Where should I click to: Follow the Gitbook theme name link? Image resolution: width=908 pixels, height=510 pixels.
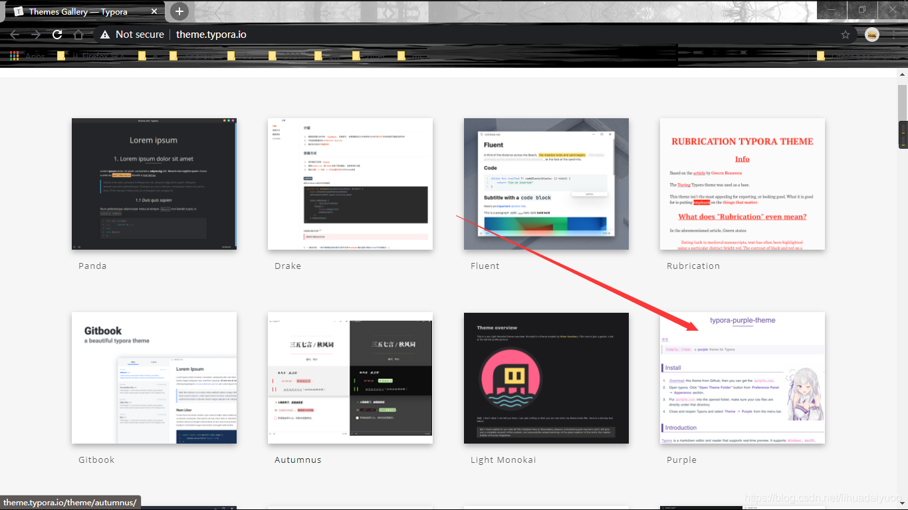96,460
